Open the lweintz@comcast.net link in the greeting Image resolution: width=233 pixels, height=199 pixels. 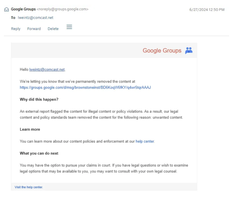(x=47, y=70)
